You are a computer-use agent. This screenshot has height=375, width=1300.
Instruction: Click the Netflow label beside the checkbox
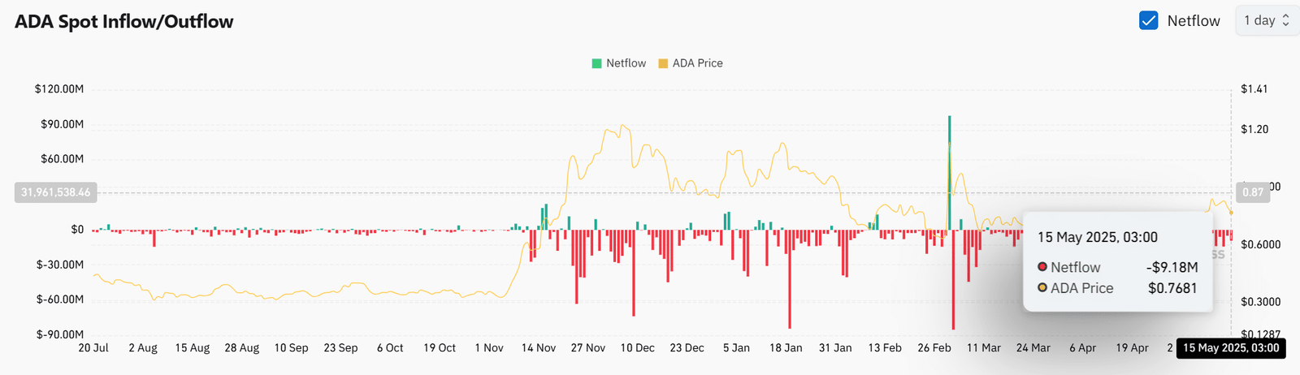[x=1193, y=21]
